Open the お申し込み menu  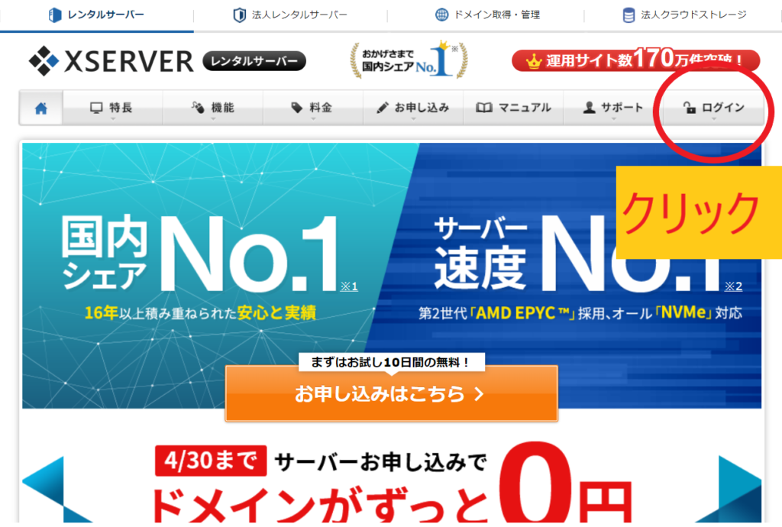tap(413, 108)
